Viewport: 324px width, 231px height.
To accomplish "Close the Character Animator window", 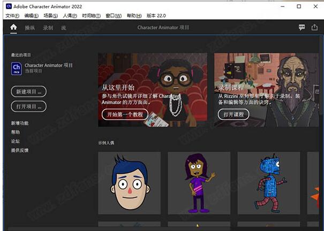I will click(315, 6).
